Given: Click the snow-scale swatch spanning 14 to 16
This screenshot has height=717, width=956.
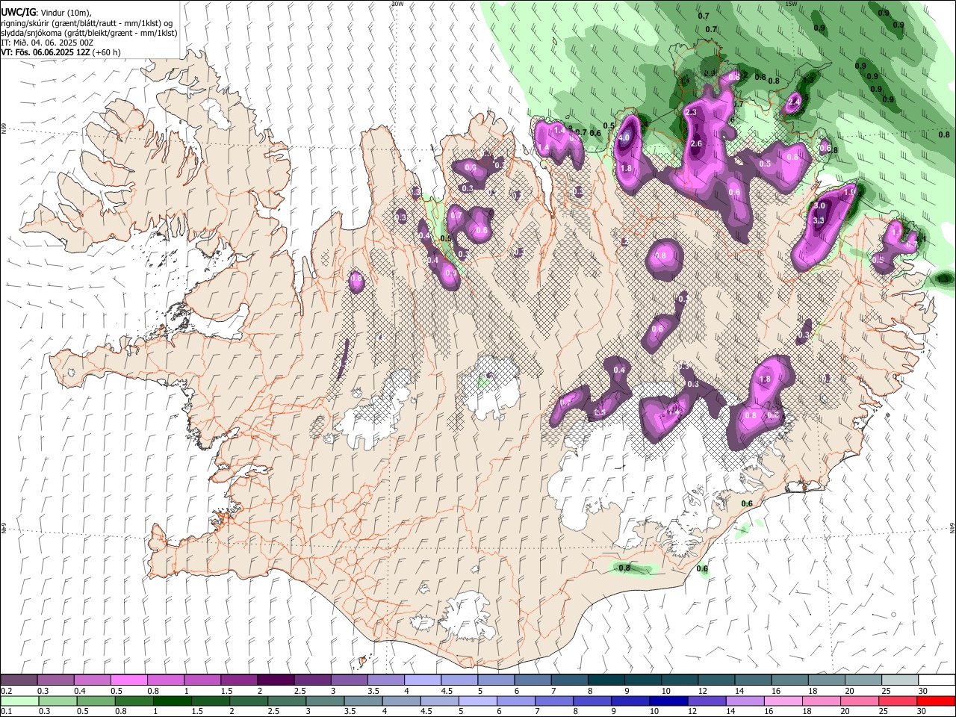Looking at the screenshot, I should (x=753, y=680).
